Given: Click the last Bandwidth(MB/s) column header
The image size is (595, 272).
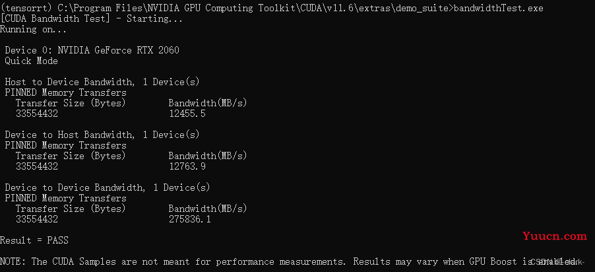Looking at the screenshot, I should [x=208, y=209].
